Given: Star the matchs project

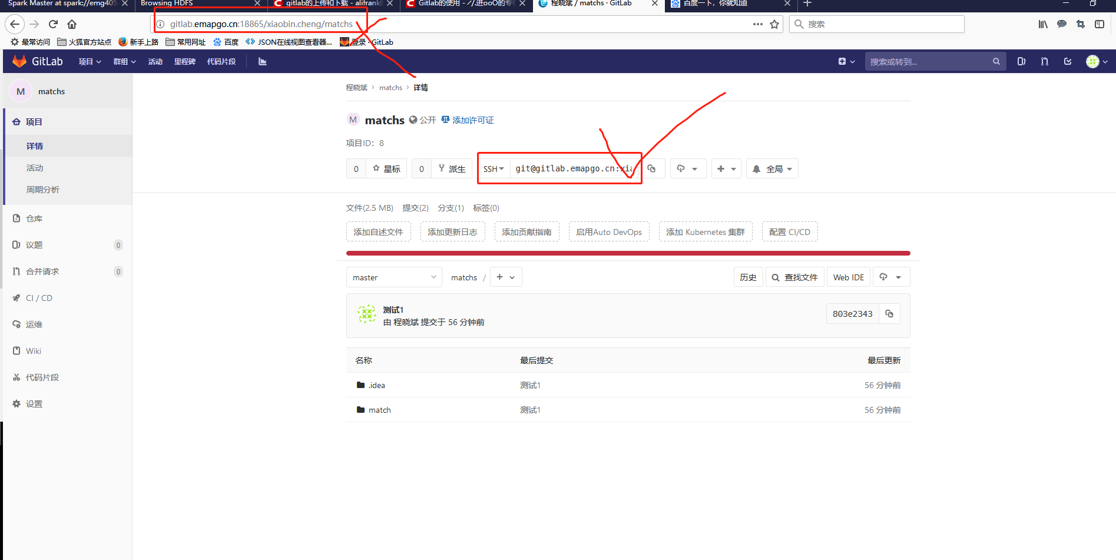Looking at the screenshot, I should tap(386, 168).
